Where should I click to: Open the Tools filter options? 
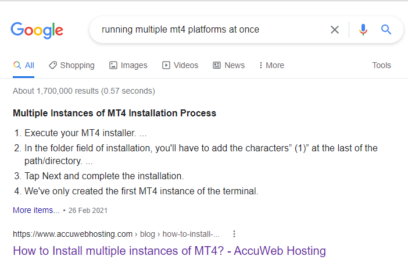381,65
